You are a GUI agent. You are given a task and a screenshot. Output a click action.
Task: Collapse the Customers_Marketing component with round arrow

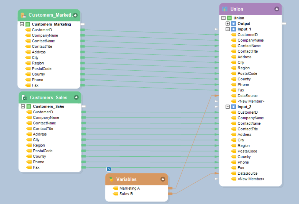coord(75,15)
